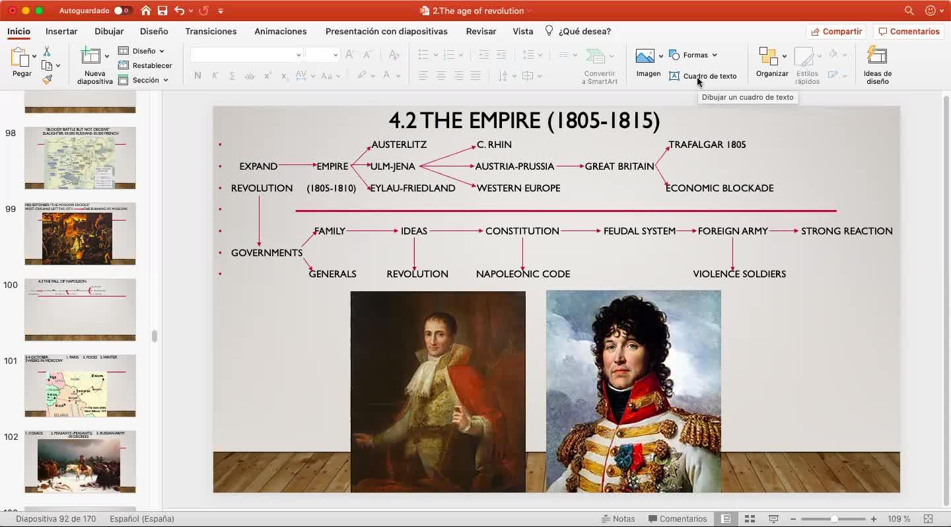Increase the list indent level
This screenshot has width=951, height=527.
tap(501, 55)
